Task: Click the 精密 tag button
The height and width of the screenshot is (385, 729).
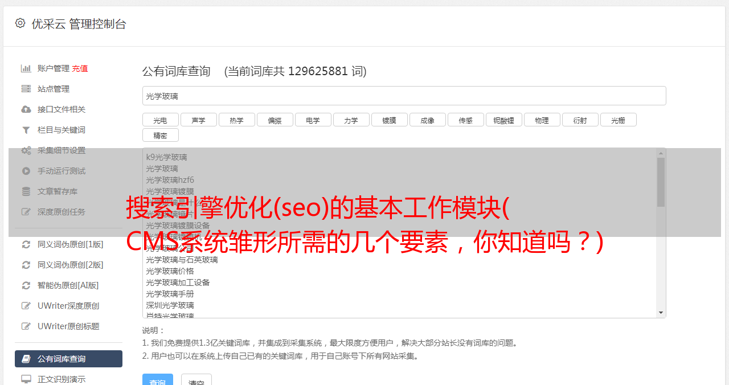Action: coord(161,135)
